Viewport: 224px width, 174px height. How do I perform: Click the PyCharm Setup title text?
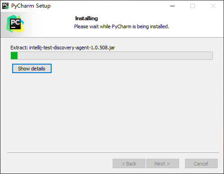pyautogui.click(x=31, y=6)
